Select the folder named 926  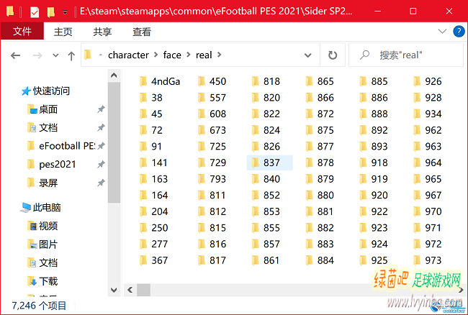click(428, 81)
